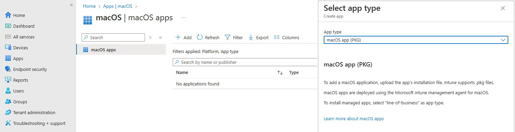
Task: Open Tenant administration icon
Action: point(8,112)
